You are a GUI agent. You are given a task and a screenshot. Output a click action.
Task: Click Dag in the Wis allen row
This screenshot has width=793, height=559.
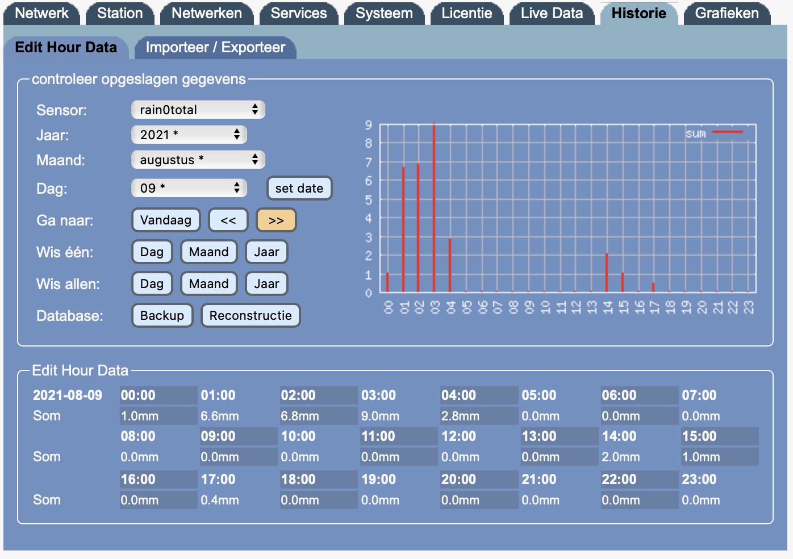(x=152, y=283)
